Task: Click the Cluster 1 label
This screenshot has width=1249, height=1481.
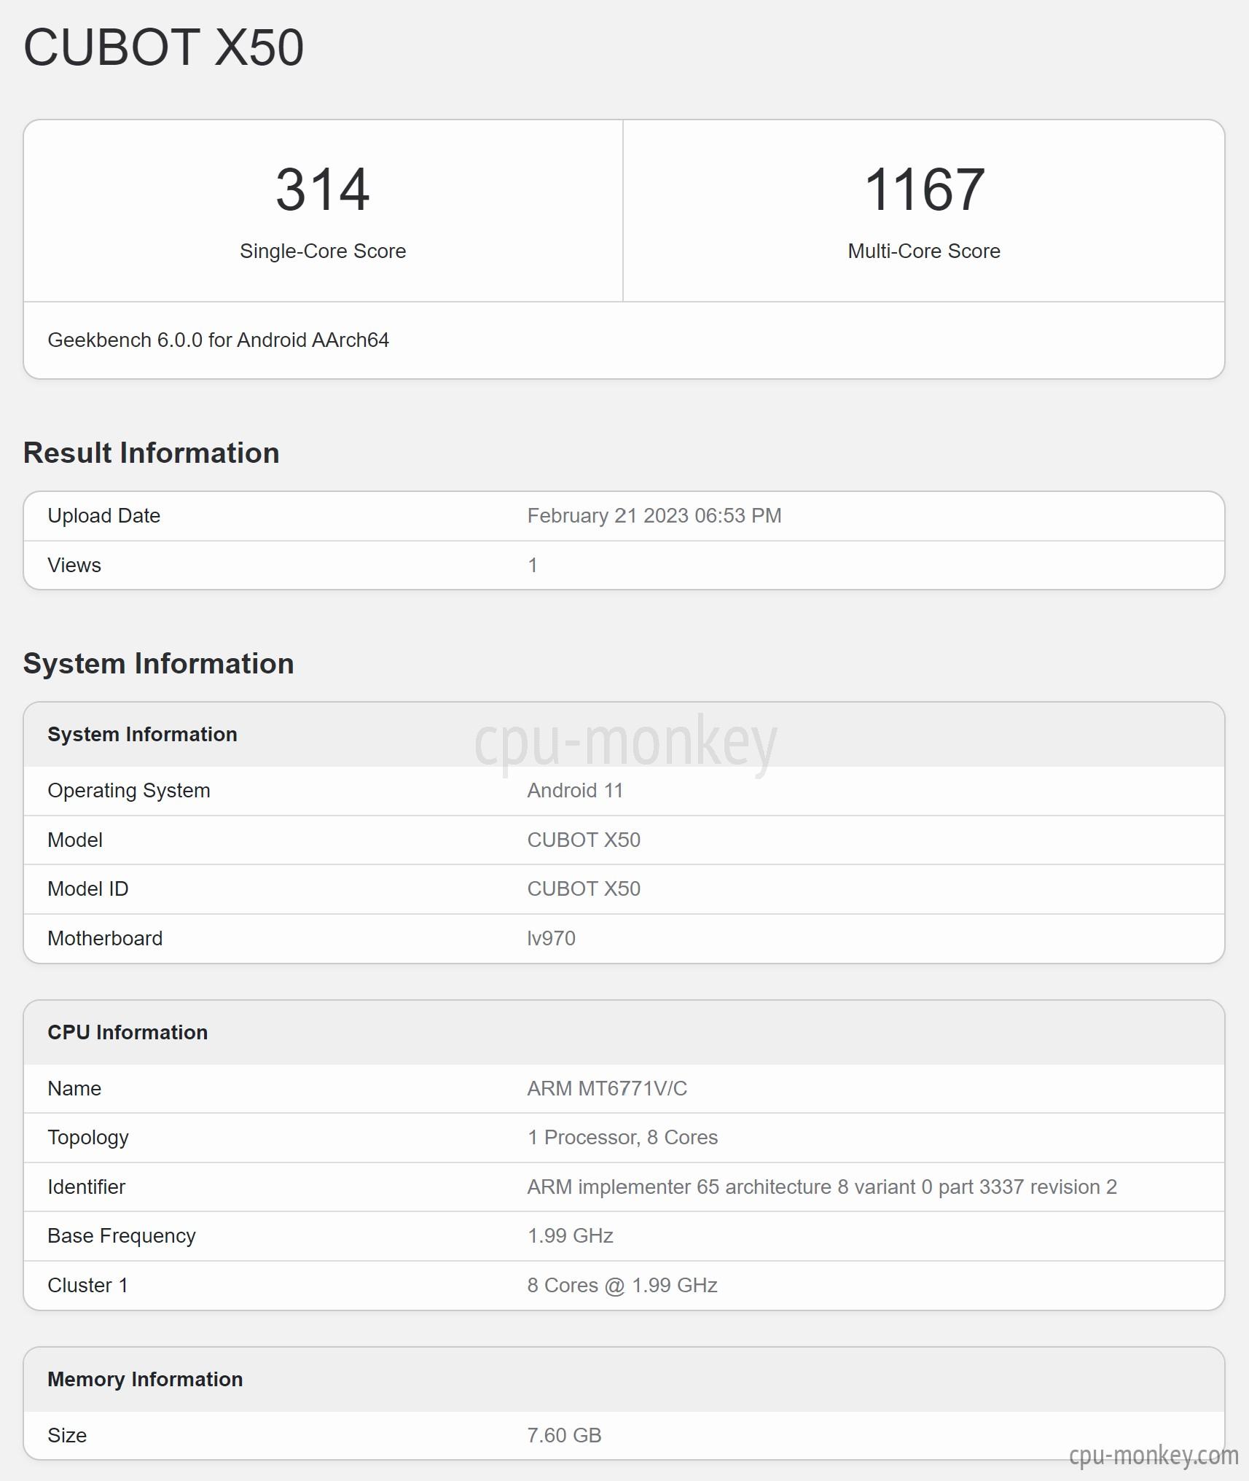Action: 87,1285
